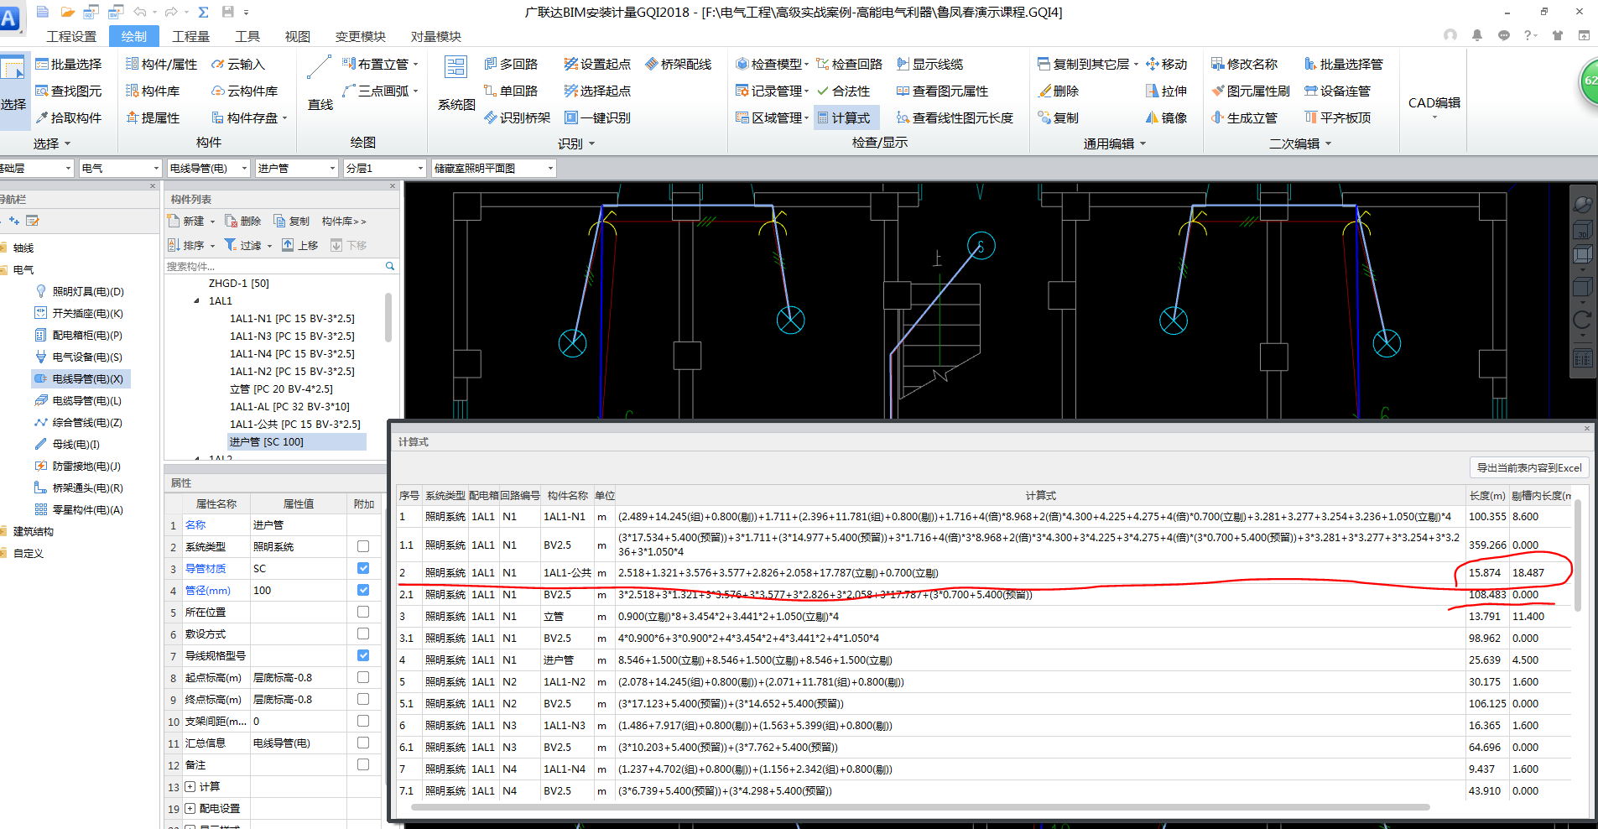The image size is (1598, 829).
Task: Click the 生成立管 generate riser tool
Action: [x=1244, y=117]
